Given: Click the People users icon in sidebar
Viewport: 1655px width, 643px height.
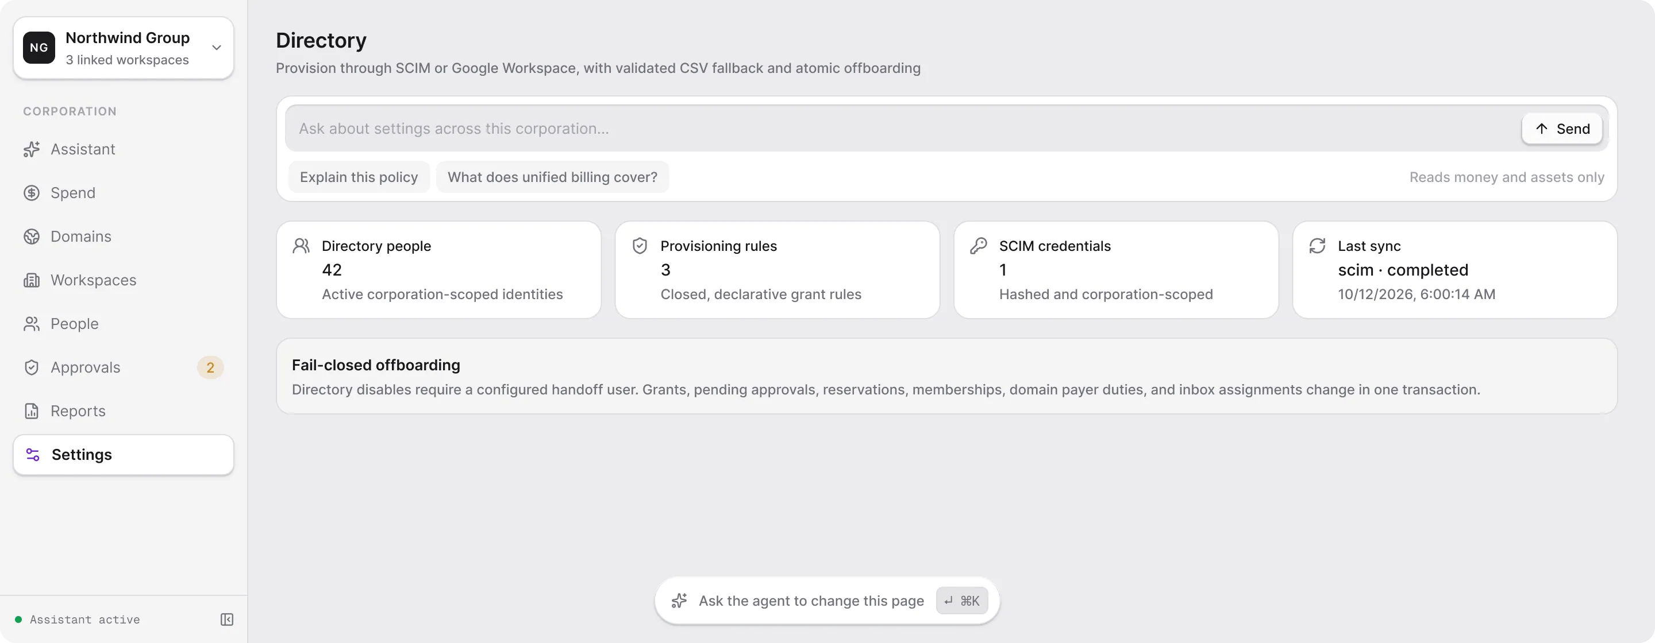Looking at the screenshot, I should pyautogui.click(x=32, y=324).
